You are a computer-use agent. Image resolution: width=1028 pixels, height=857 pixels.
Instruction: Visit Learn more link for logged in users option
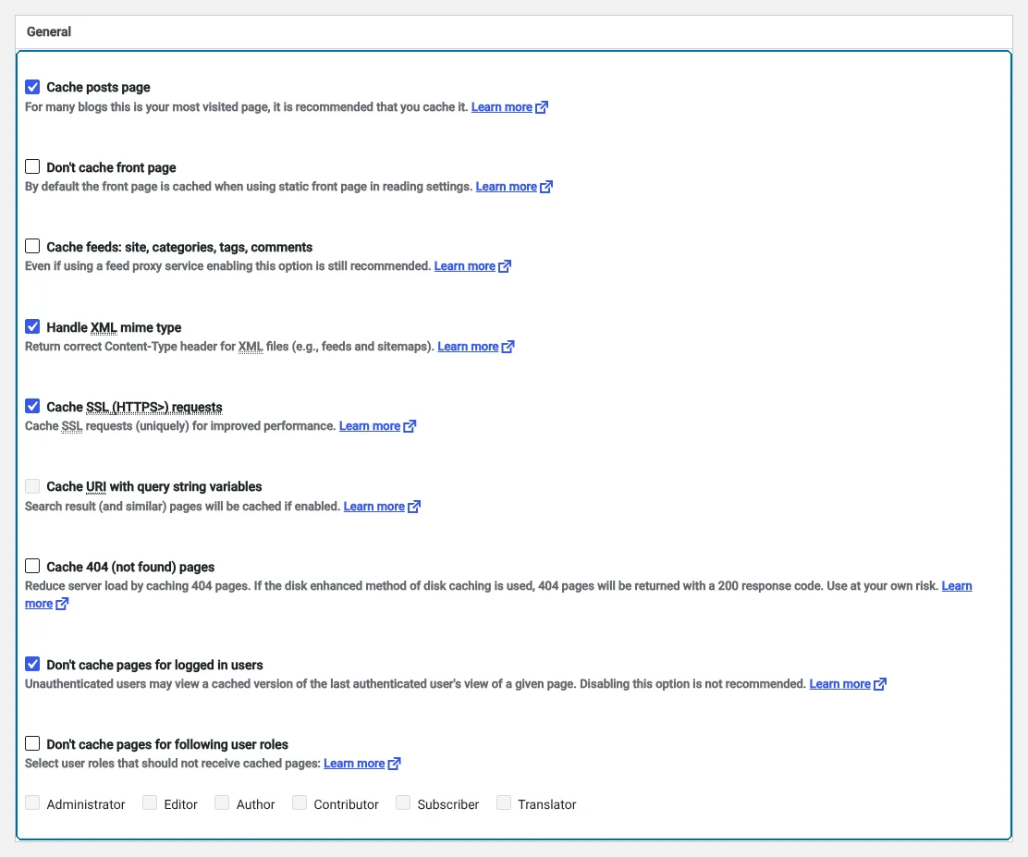[x=839, y=684]
